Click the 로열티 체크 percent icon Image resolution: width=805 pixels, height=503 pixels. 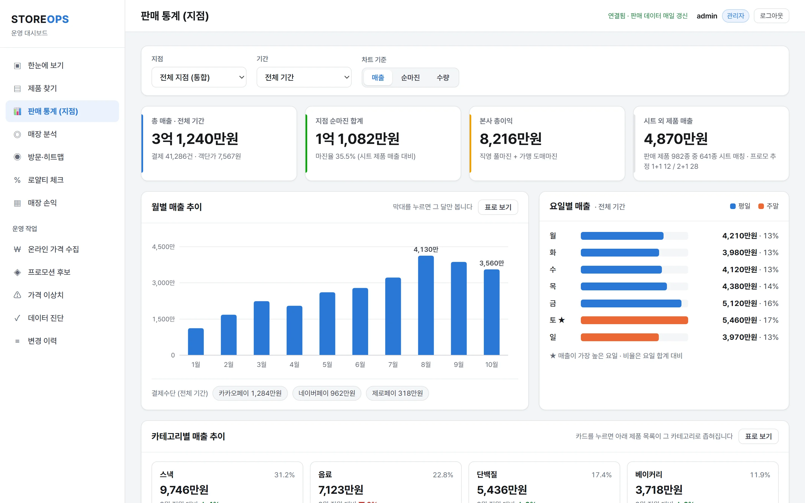(17, 180)
